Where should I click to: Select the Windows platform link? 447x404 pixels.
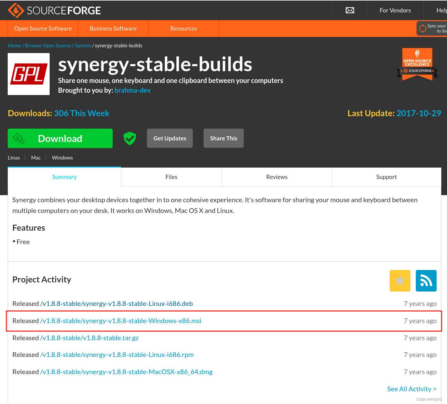pos(62,158)
